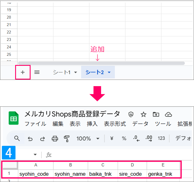This screenshot has height=182, width=194.
Task: Click the undo arrow icon
Action: (x=30, y=139)
